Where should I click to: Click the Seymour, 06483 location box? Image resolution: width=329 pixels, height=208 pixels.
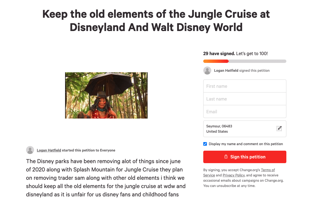coord(245,129)
